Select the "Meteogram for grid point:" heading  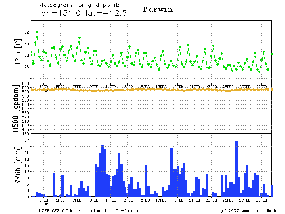point(79,5)
